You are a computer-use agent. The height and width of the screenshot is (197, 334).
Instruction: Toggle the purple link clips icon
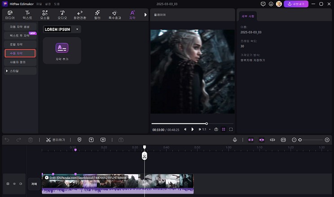[x=250, y=140]
